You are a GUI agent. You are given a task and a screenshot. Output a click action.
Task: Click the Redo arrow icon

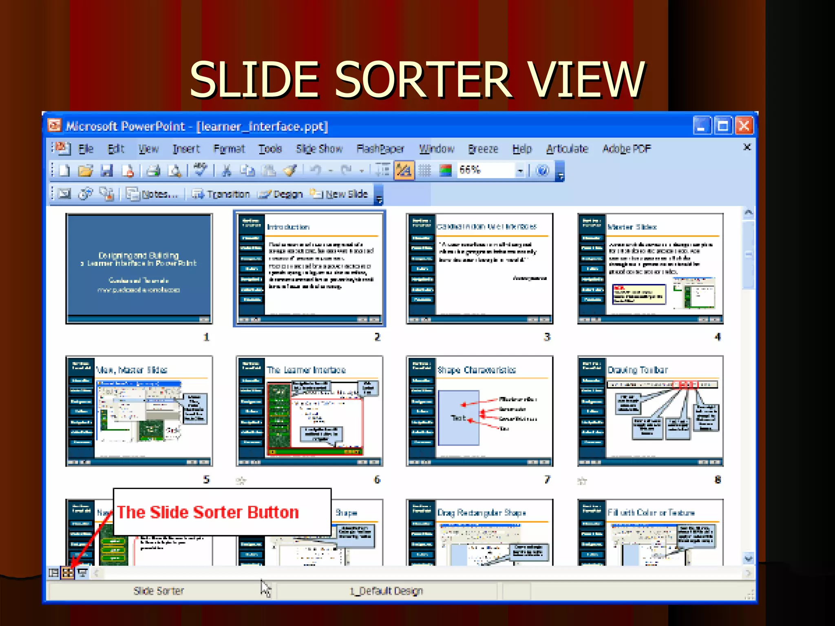[347, 170]
